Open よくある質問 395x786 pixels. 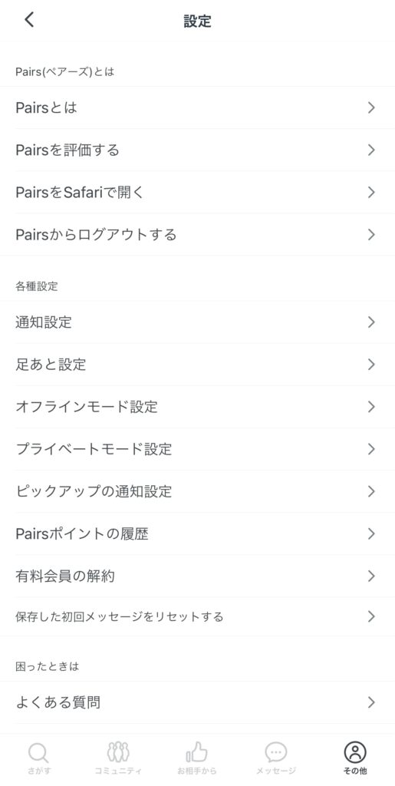tap(197, 702)
